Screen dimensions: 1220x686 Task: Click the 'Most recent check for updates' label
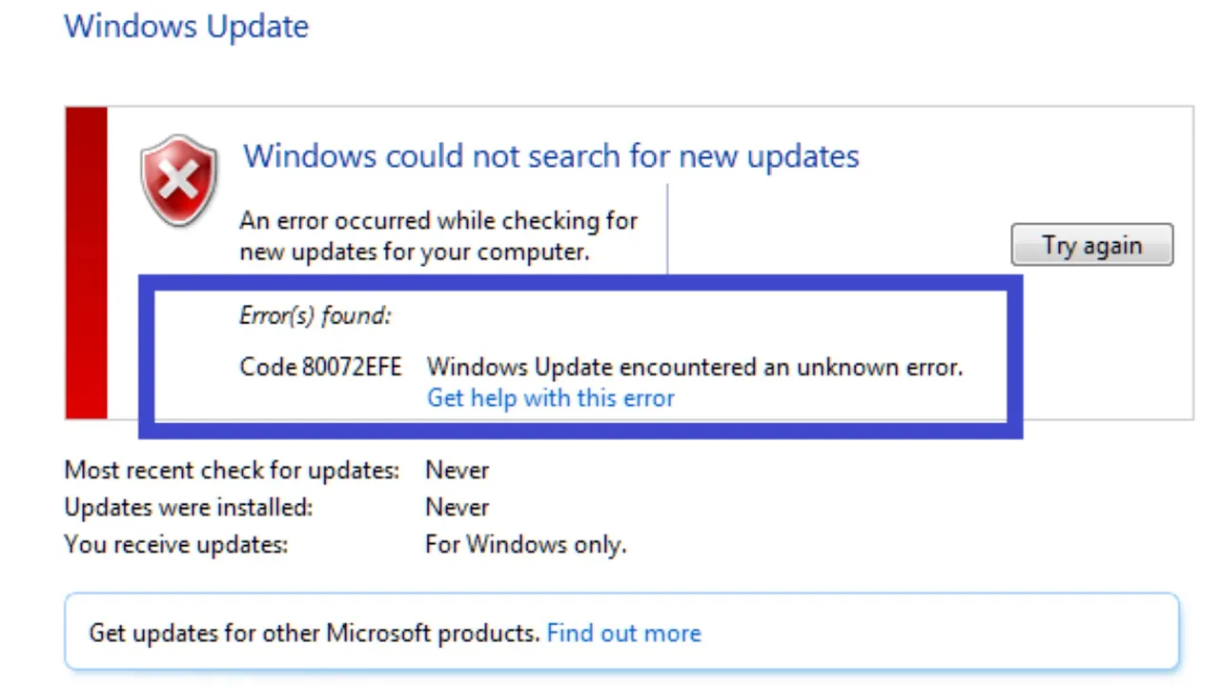click(x=232, y=471)
